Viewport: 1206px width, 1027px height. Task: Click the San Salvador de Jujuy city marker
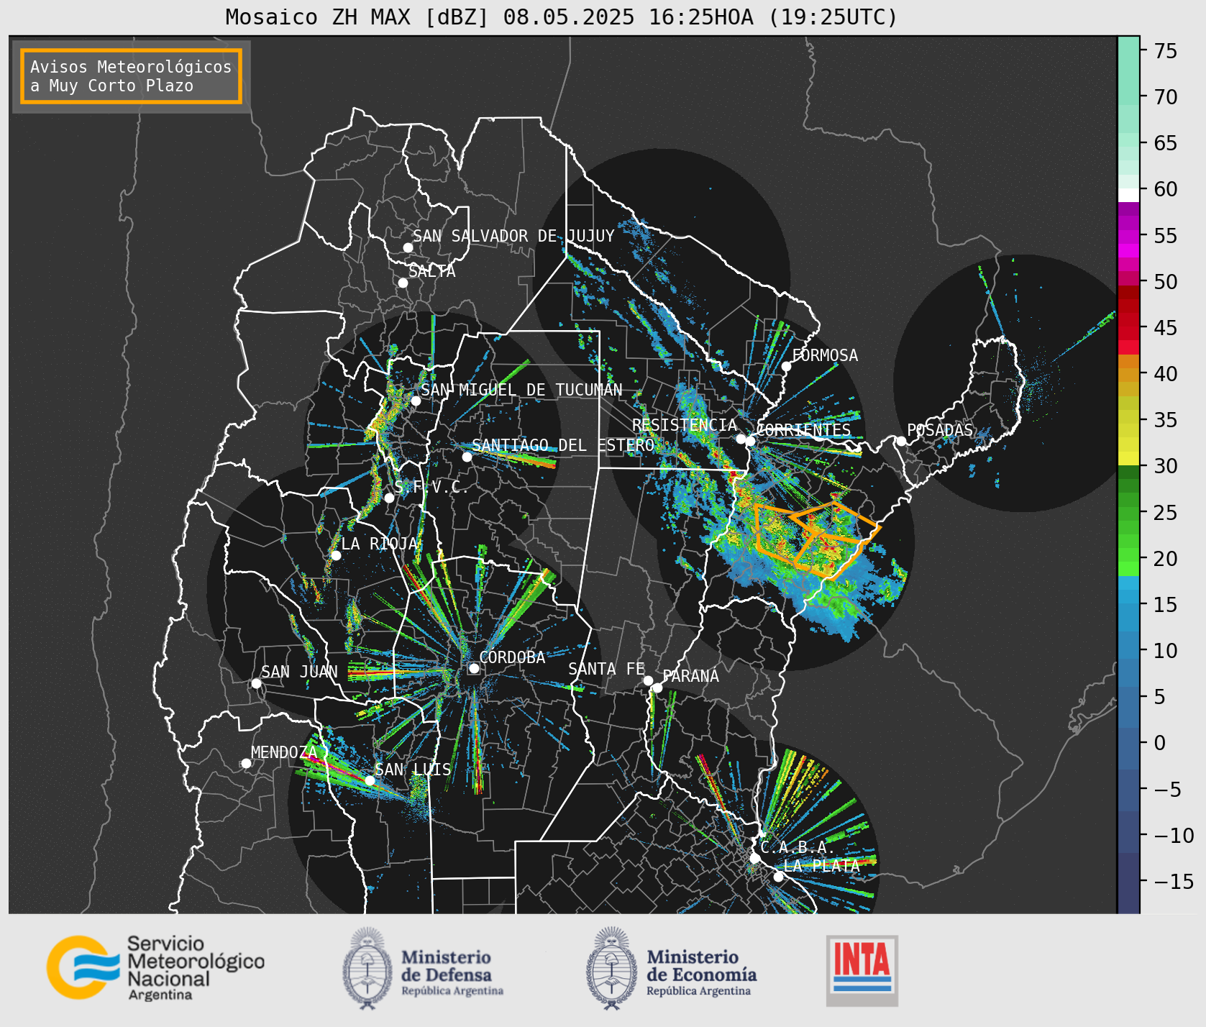408,247
